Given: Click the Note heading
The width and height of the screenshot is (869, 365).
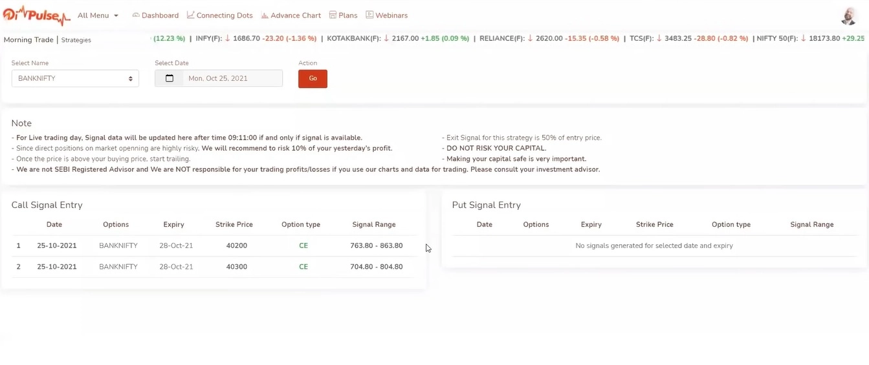Looking at the screenshot, I should click(21, 123).
